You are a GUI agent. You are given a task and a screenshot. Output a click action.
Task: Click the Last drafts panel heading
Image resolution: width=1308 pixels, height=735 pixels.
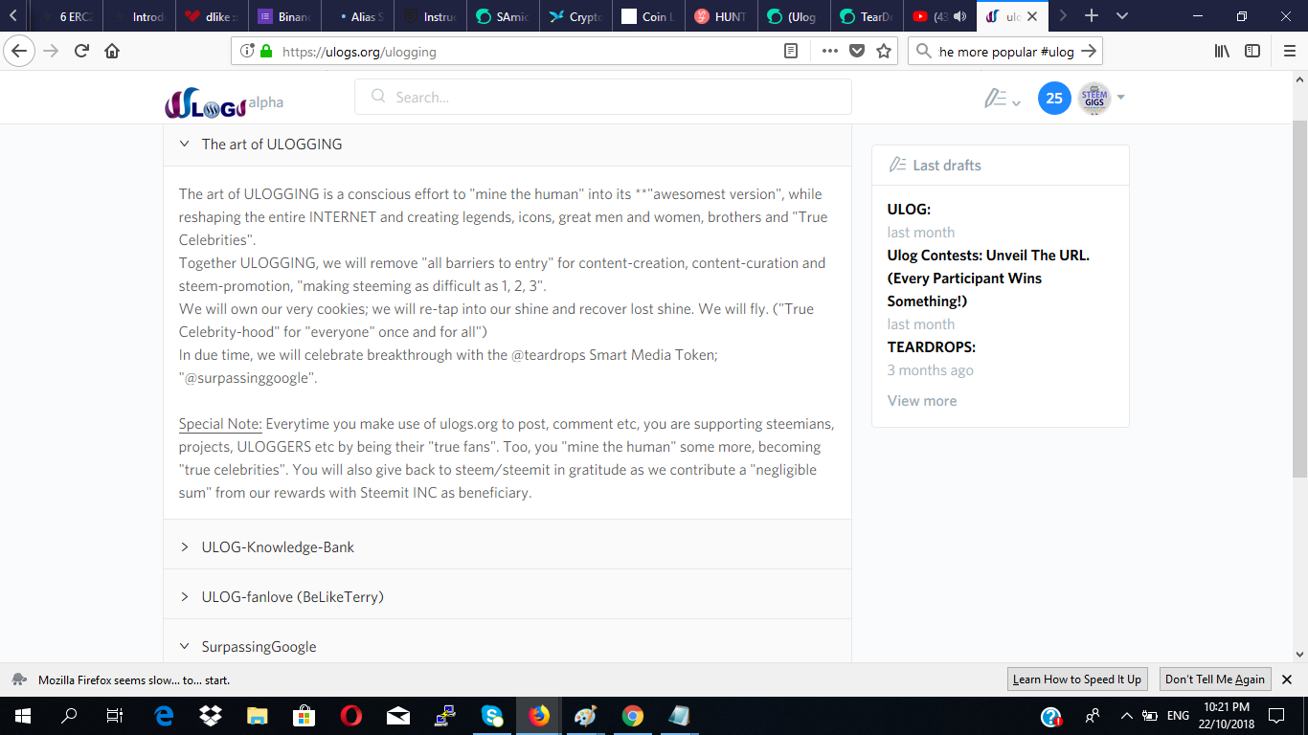[947, 166]
